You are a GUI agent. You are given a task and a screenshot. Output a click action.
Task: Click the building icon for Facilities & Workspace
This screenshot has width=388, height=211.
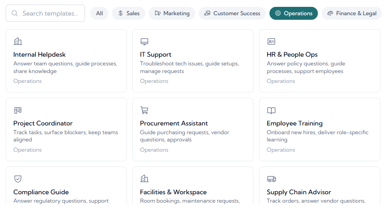[x=144, y=179]
